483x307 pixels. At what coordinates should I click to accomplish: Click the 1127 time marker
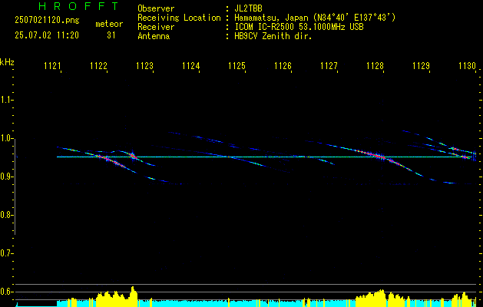coord(329,66)
